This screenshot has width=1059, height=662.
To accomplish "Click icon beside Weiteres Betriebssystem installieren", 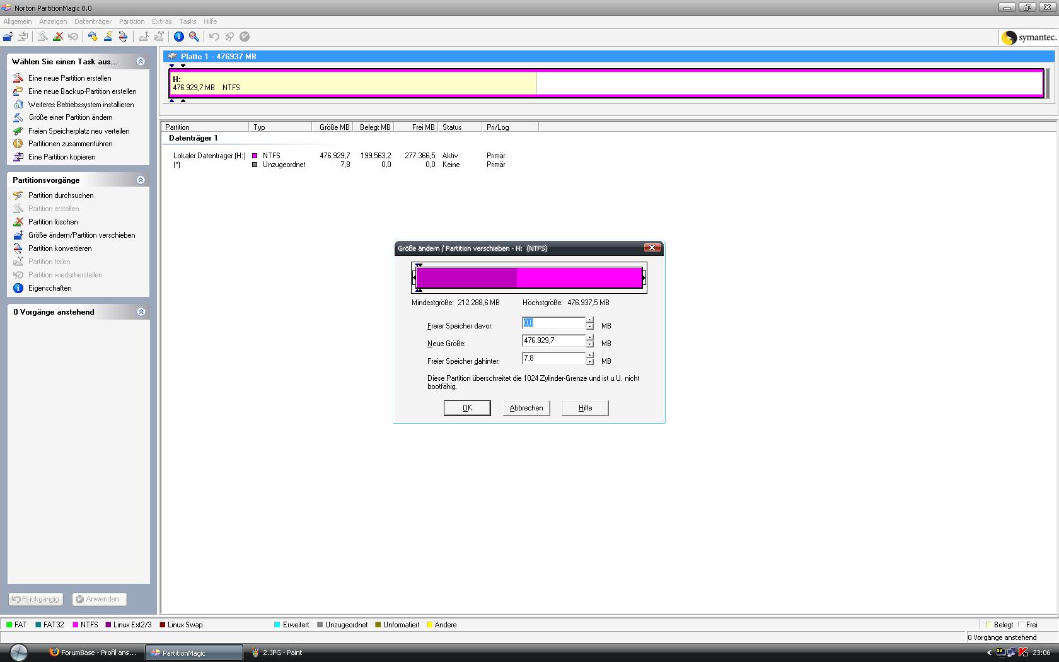I will click(x=18, y=104).
